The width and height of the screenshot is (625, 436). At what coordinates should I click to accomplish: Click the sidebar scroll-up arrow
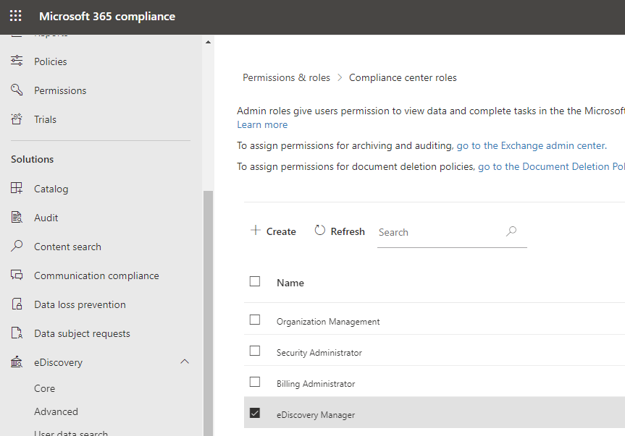click(208, 42)
